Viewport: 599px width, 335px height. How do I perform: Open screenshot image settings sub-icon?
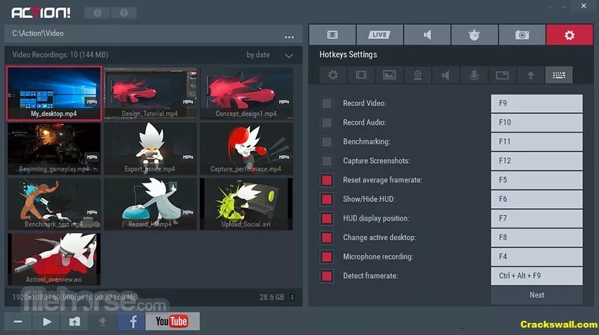(x=389, y=75)
